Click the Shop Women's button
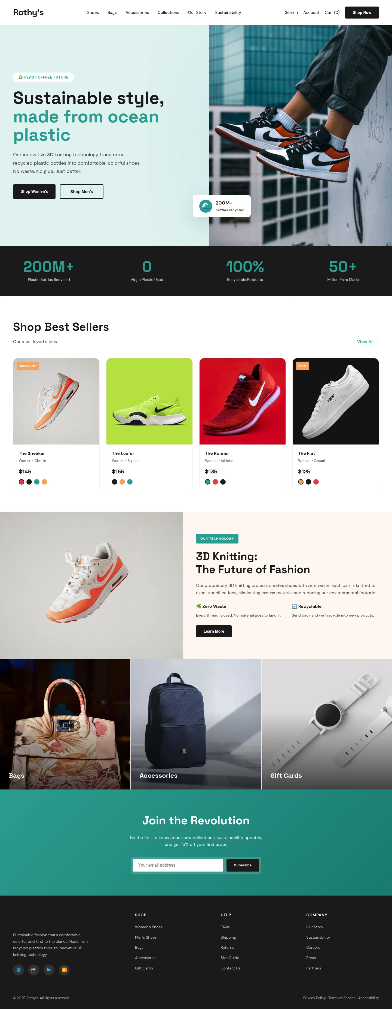 pos(34,191)
